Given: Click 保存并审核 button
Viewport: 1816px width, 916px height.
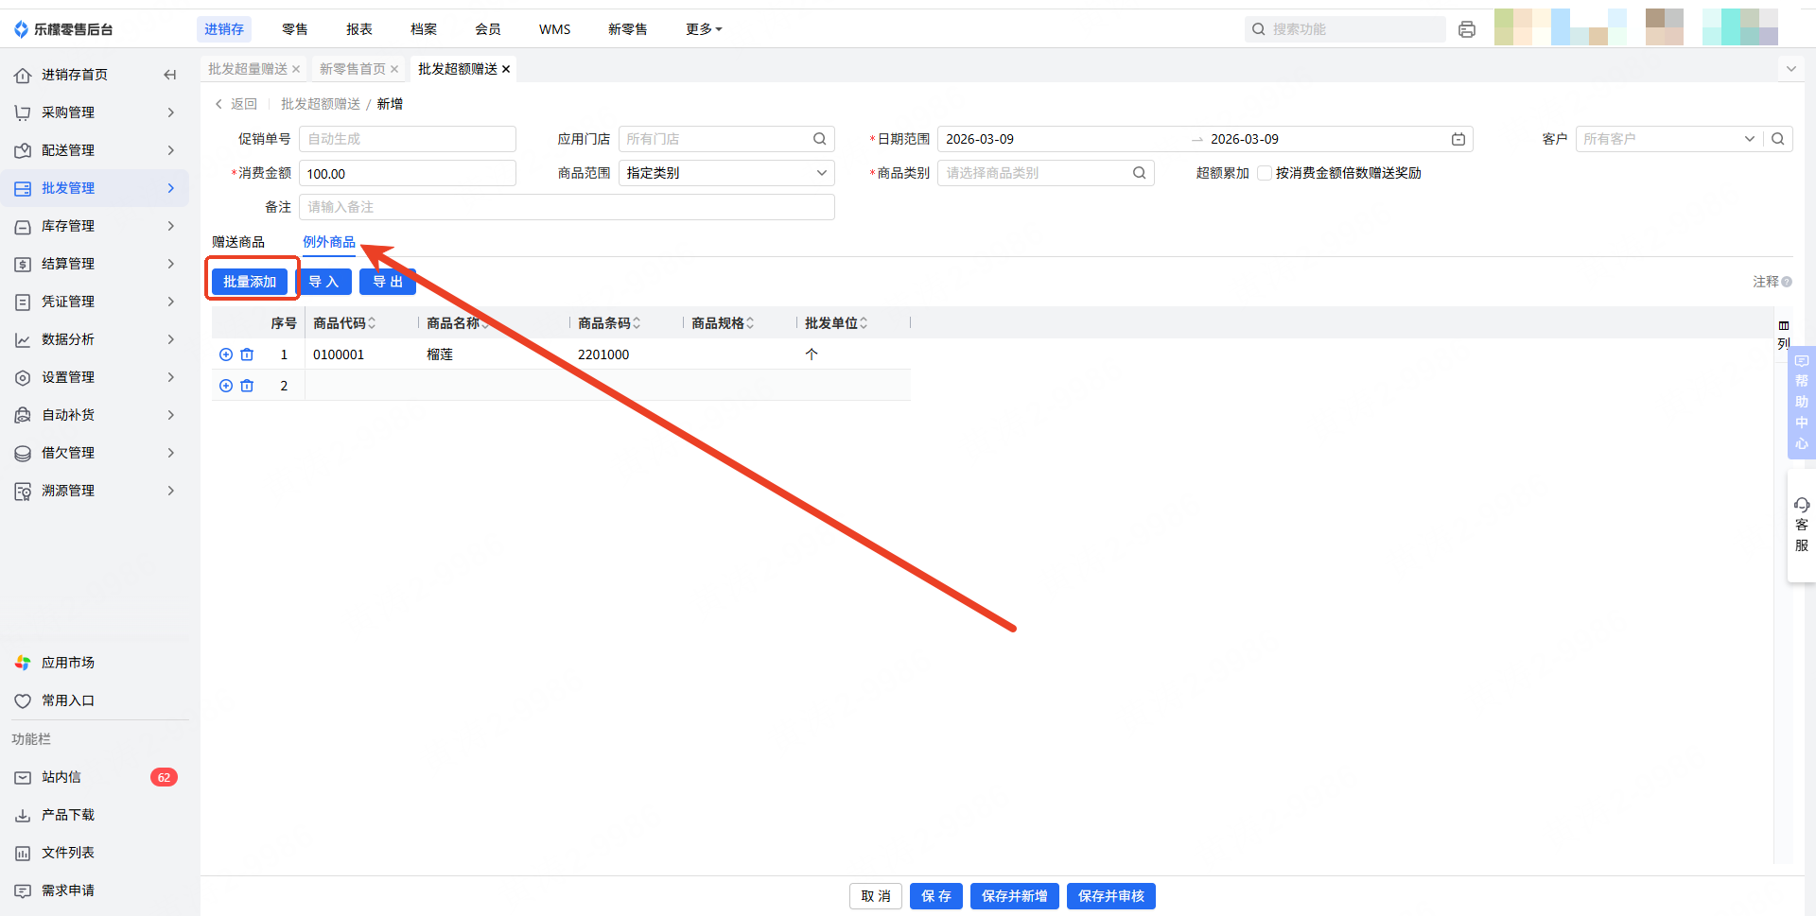Looking at the screenshot, I should click(1111, 896).
